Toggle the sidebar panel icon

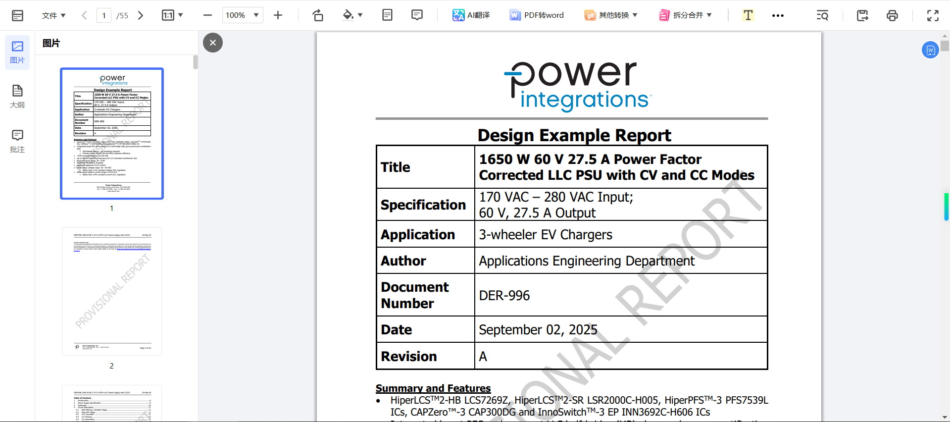(x=17, y=15)
